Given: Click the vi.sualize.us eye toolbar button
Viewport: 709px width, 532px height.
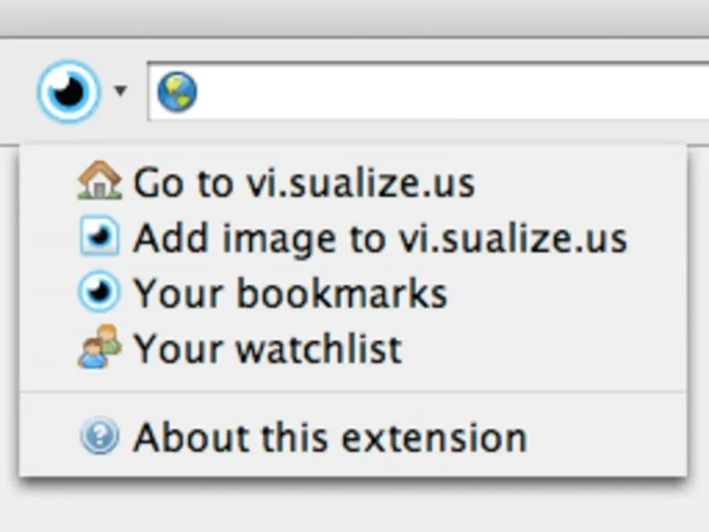Looking at the screenshot, I should click(x=67, y=90).
